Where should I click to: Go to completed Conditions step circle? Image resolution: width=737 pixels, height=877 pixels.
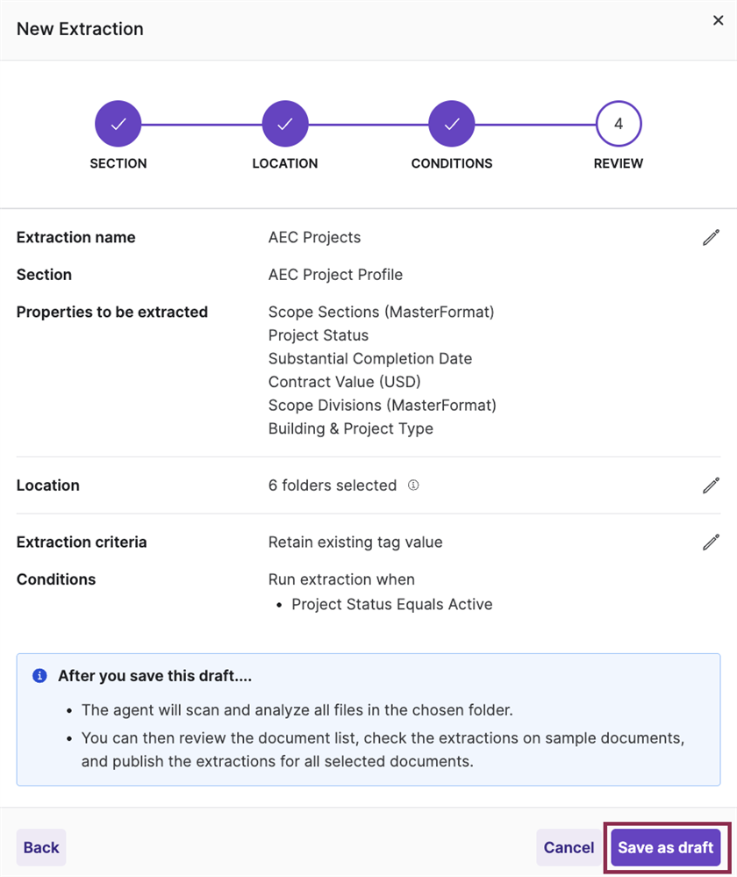click(452, 124)
